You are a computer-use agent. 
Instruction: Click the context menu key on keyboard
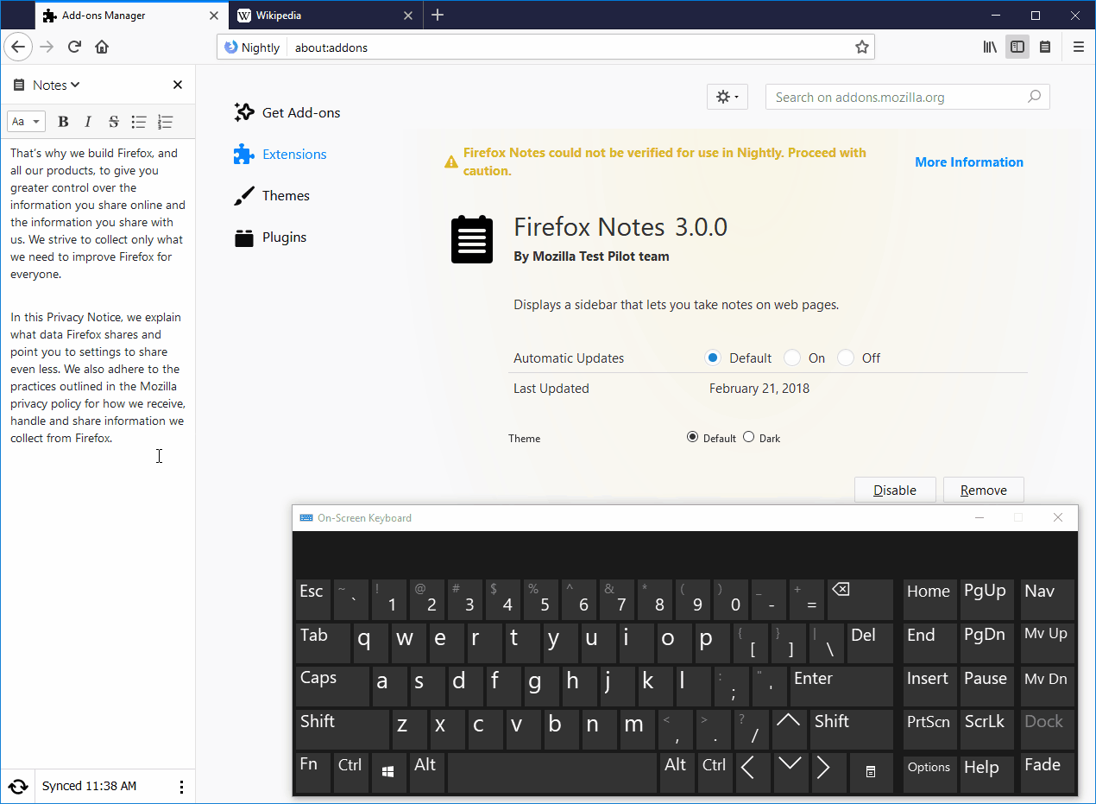point(871,772)
